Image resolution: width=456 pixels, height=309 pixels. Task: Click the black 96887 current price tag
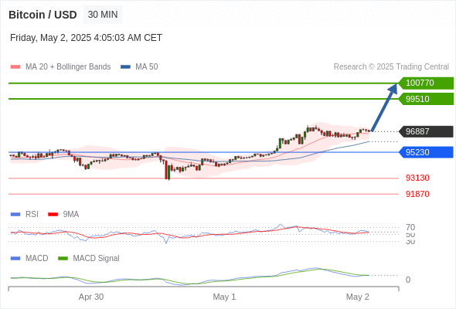[426, 131]
